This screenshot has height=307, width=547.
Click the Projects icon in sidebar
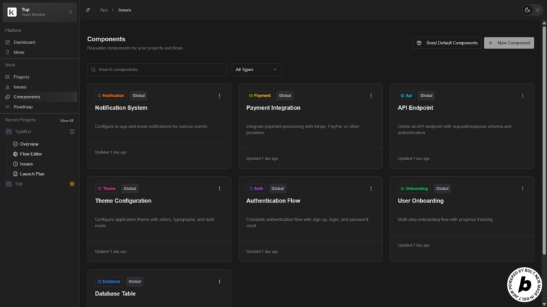pyautogui.click(x=7, y=77)
